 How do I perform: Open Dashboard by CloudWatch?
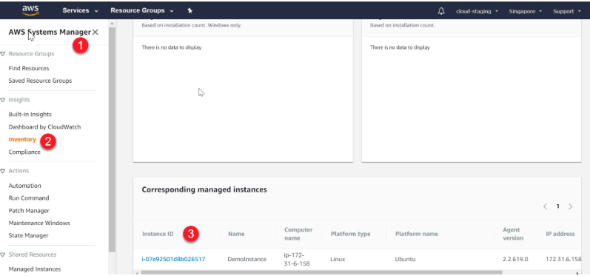[44, 127]
